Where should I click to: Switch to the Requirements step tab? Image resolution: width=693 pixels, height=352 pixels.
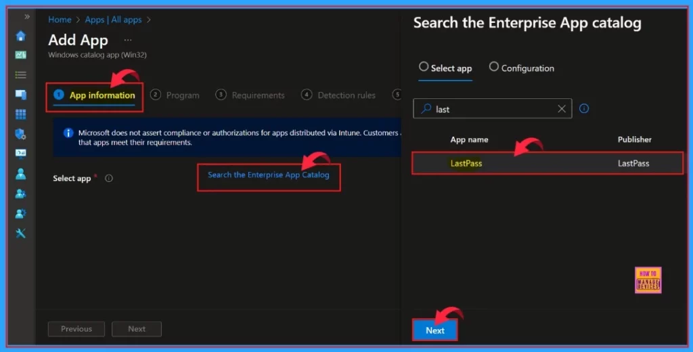[250, 95]
